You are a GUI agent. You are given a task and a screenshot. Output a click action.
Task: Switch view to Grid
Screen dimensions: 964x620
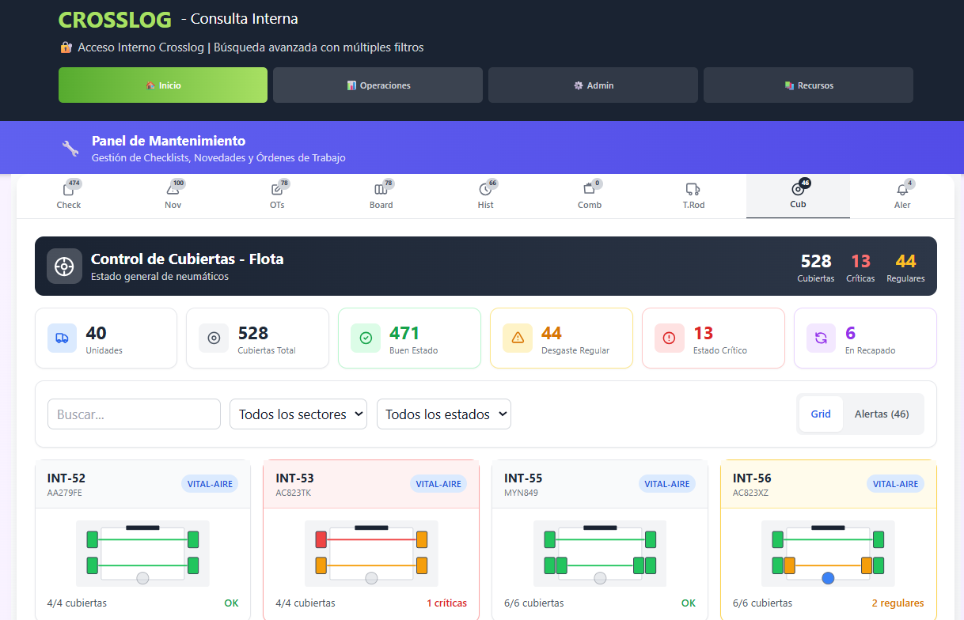coord(821,414)
